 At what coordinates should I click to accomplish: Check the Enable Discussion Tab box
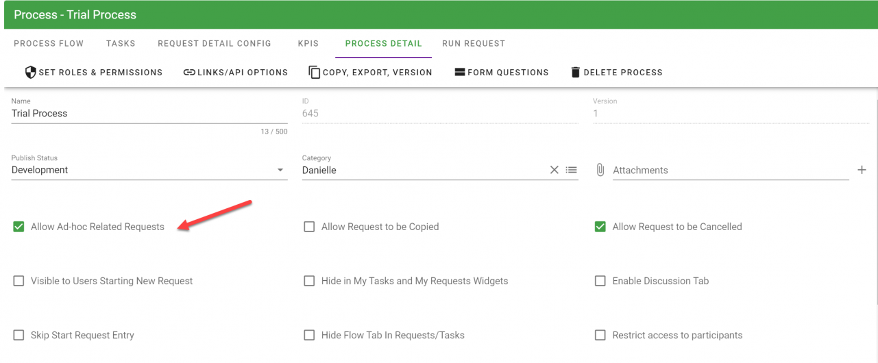tap(600, 281)
